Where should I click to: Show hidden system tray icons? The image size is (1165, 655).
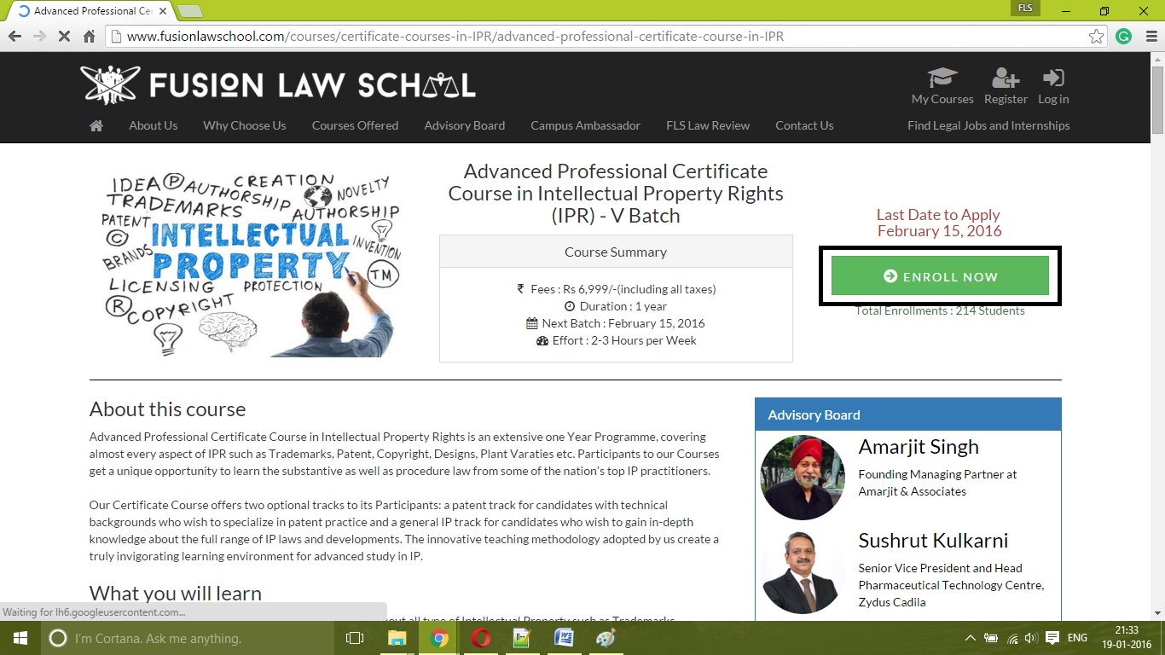pos(971,638)
